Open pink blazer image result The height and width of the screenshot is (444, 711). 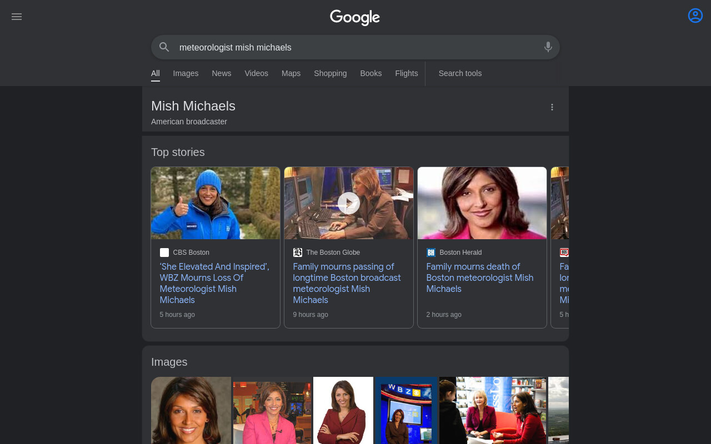click(272, 410)
